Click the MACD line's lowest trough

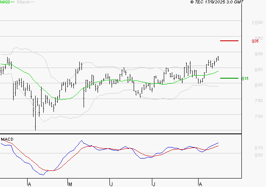42,174
